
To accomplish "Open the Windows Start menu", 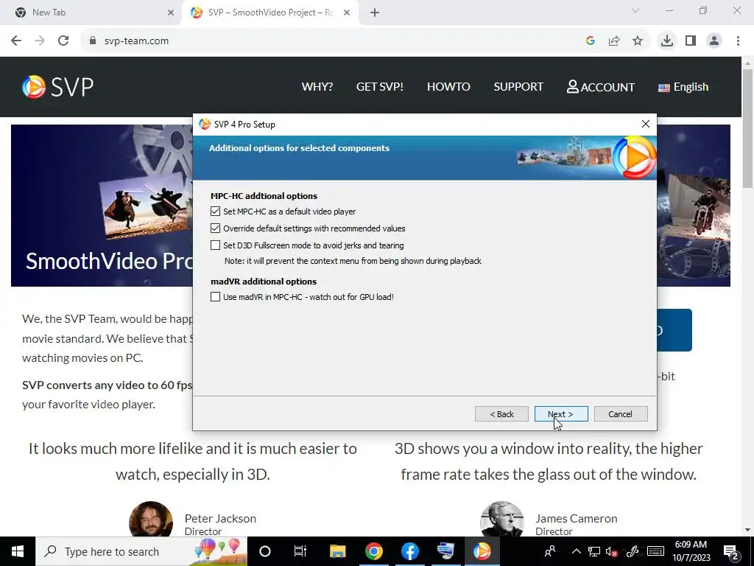I will point(18,551).
